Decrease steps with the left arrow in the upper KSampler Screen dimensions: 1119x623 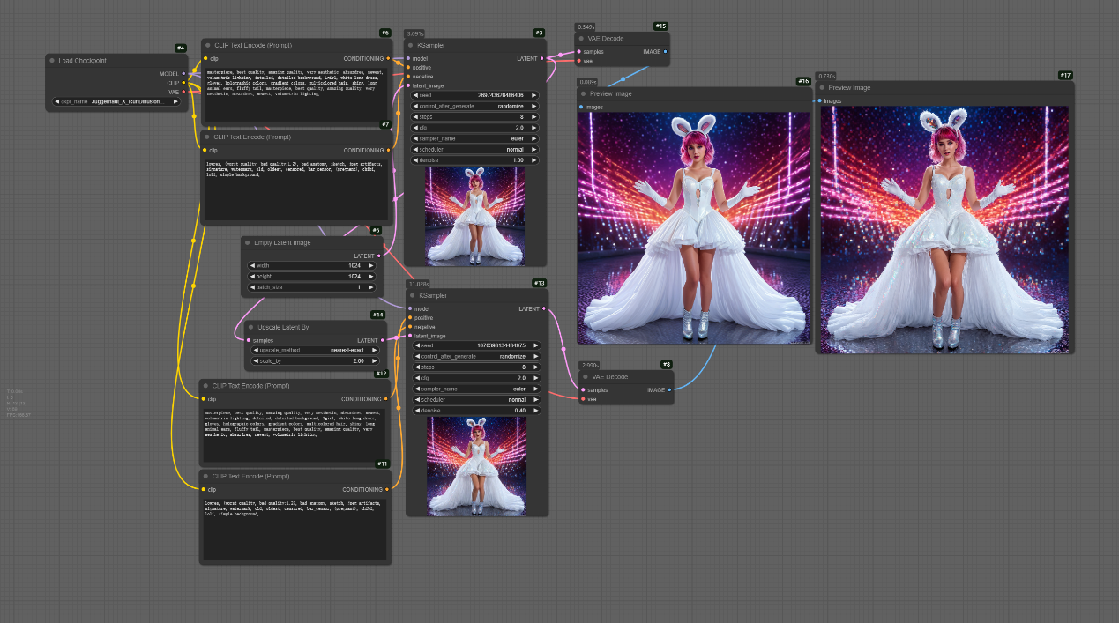[416, 116]
